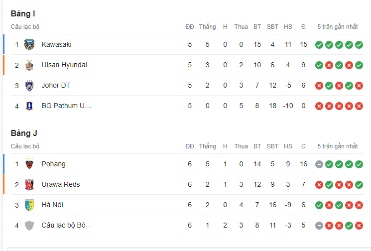
Task: Click the Bảng I group heading
Action: (x=23, y=14)
